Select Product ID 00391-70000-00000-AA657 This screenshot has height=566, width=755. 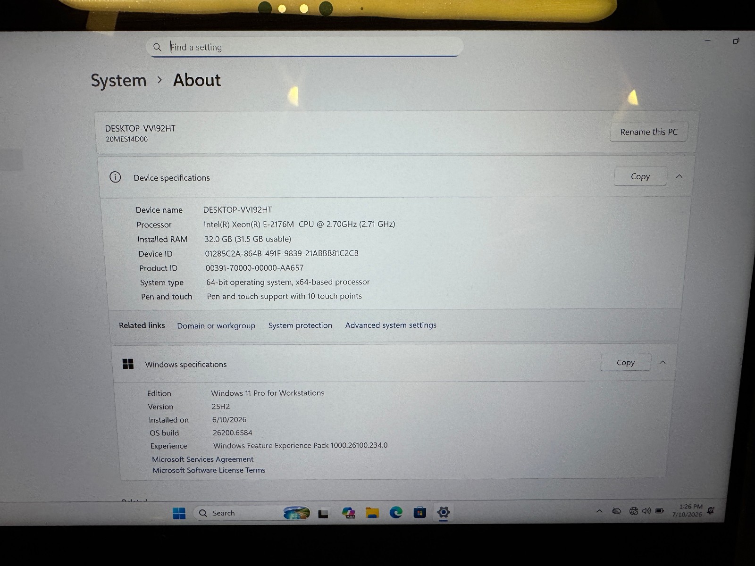(x=254, y=268)
